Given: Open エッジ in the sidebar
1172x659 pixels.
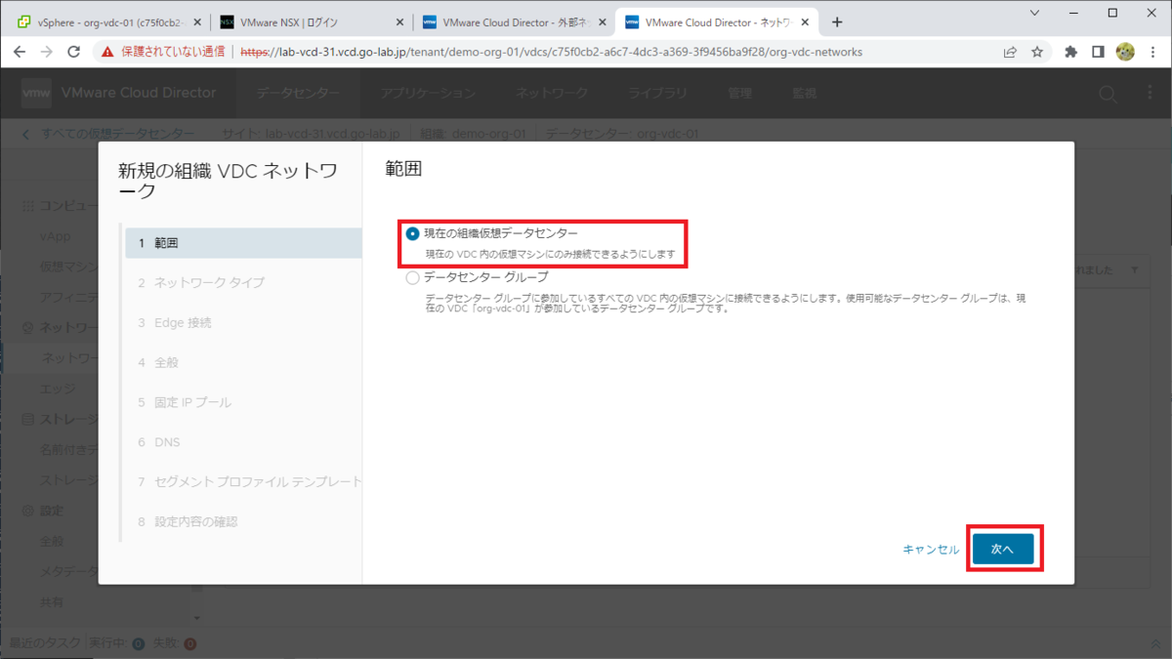Looking at the screenshot, I should pos(57,389).
